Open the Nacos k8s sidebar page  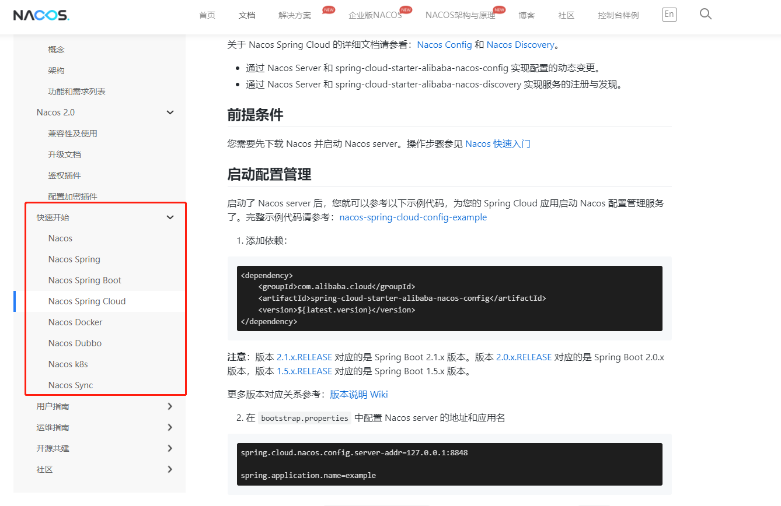coord(68,364)
